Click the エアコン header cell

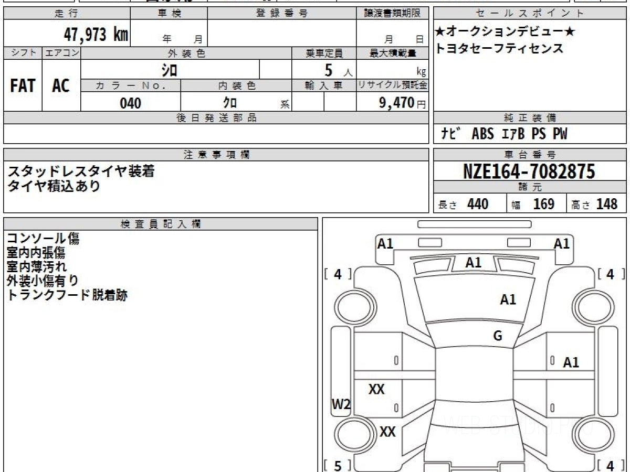point(61,53)
